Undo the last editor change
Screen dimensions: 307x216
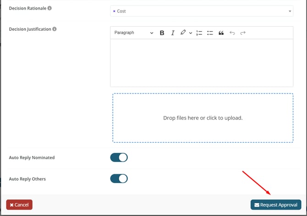point(232,33)
